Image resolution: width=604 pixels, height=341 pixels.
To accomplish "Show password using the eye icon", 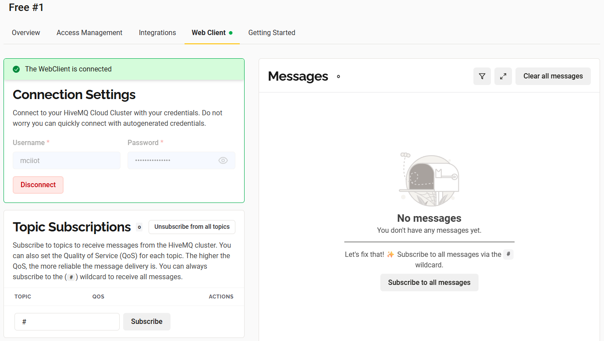I will click(x=223, y=160).
